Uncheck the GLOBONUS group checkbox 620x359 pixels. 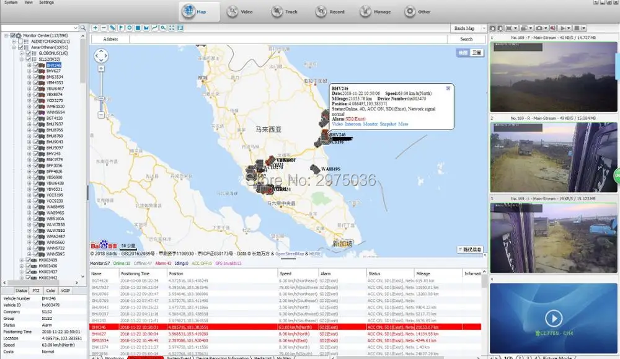pyautogui.click(x=28, y=53)
